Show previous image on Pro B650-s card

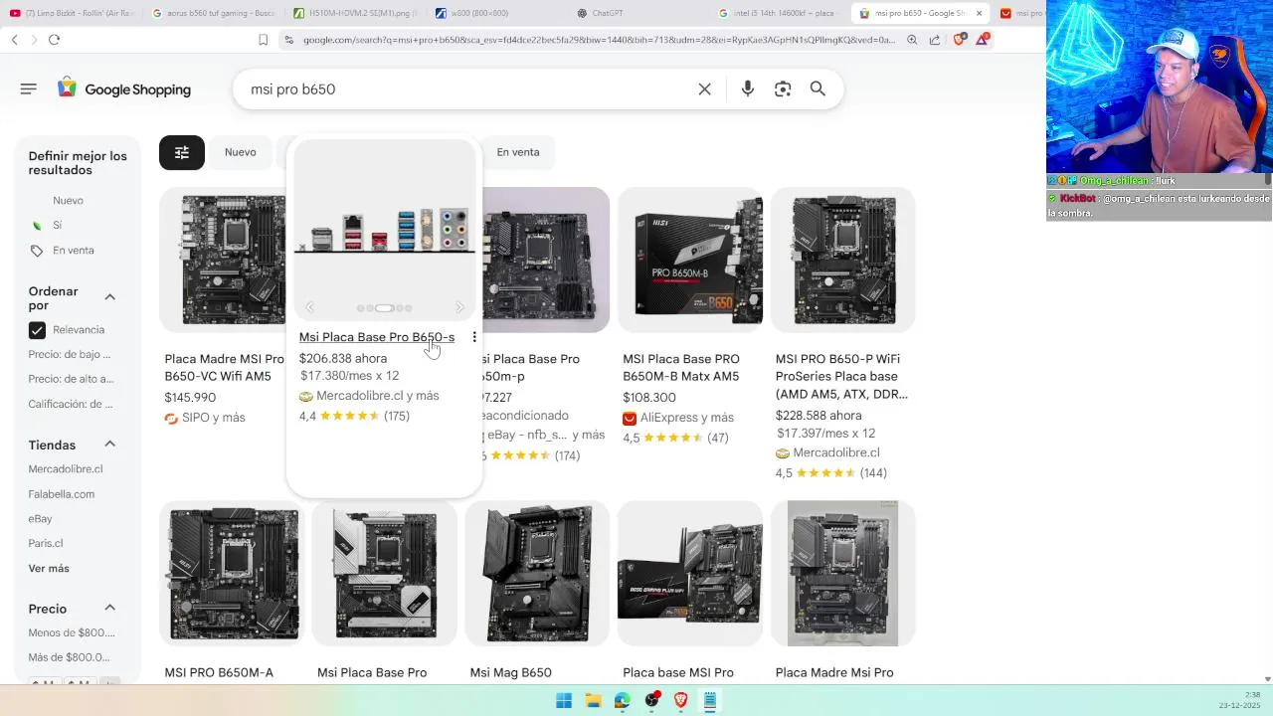pyautogui.click(x=309, y=308)
